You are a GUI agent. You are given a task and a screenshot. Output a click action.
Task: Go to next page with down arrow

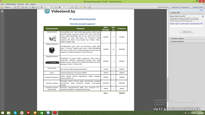point(45,7)
